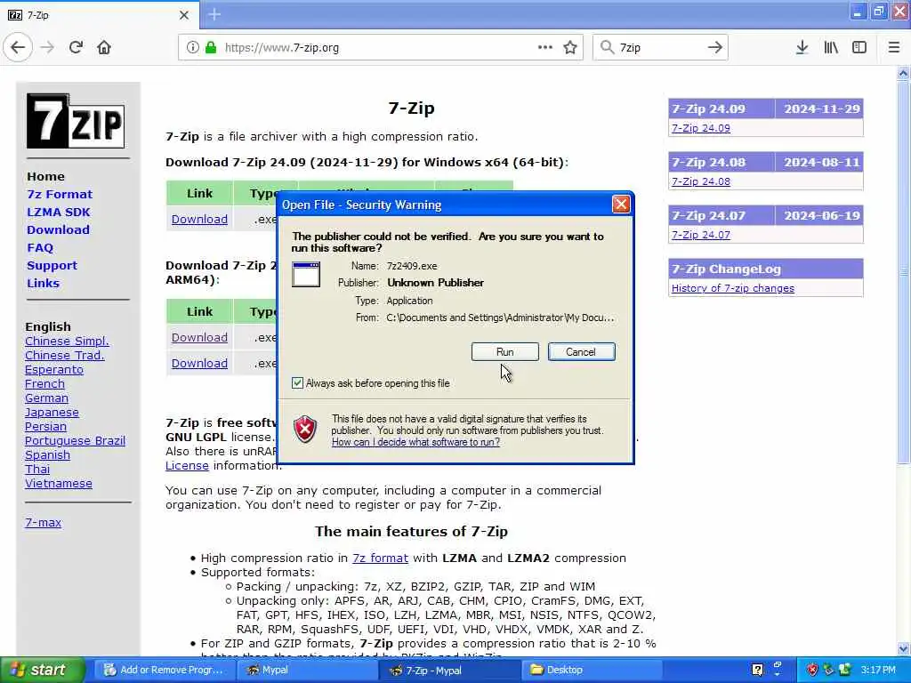Click the Run button in the dialog
The width and height of the screenshot is (911, 683).
coord(505,352)
